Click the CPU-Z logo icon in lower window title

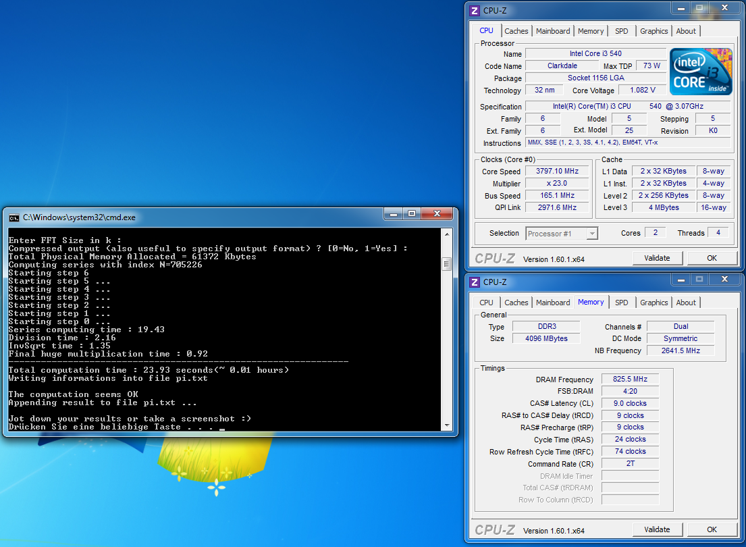click(475, 282)
